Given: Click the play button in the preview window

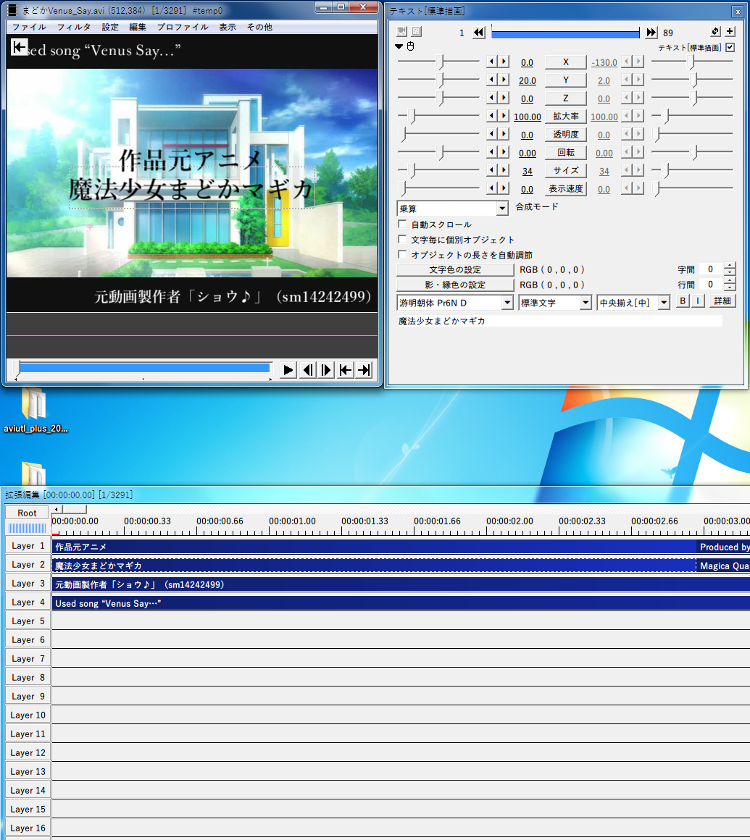Looking at the screenshot, I should coord(288,369).
